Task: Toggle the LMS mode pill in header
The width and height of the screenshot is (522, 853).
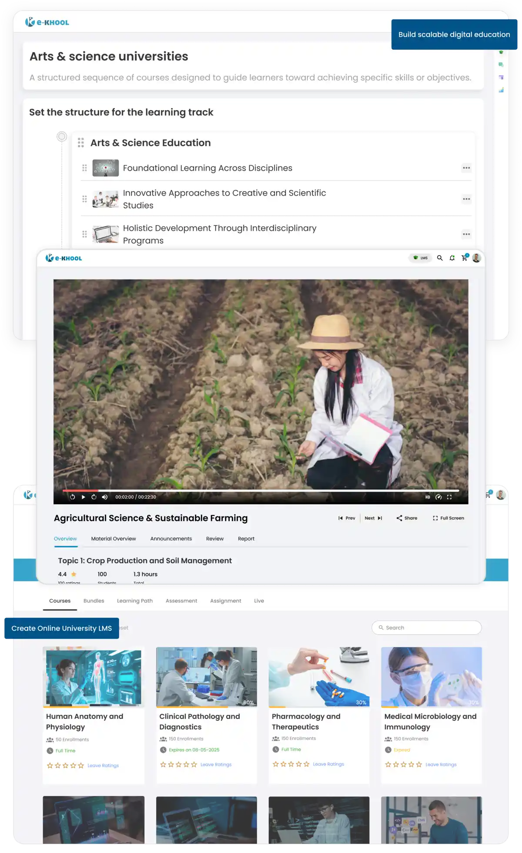Action: [420, 258]
